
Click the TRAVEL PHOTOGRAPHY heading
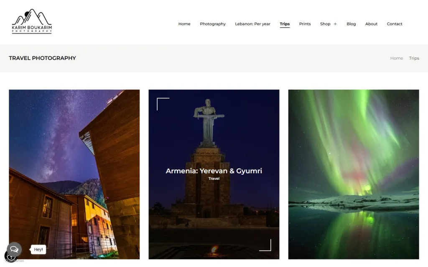coord(42,58)
